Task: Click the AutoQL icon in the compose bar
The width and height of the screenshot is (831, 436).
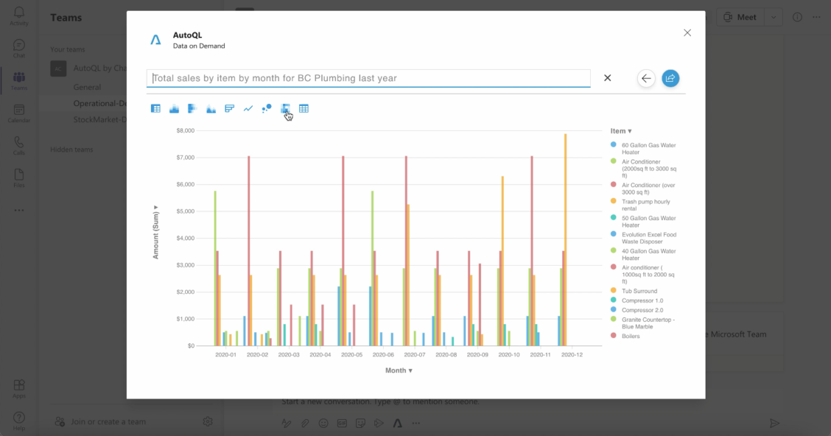Action: [x=398, y=423]
